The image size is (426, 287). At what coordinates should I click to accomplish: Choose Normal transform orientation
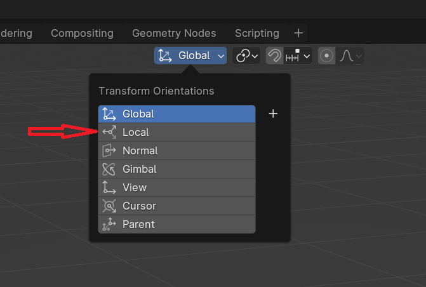point(177,150)
